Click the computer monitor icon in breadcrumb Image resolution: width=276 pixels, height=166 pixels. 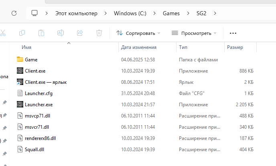(x=34, y=13)
